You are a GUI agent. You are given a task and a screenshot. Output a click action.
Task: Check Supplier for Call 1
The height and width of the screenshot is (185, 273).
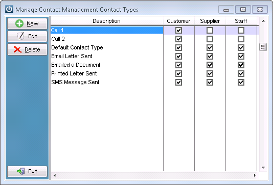point(210,31)
